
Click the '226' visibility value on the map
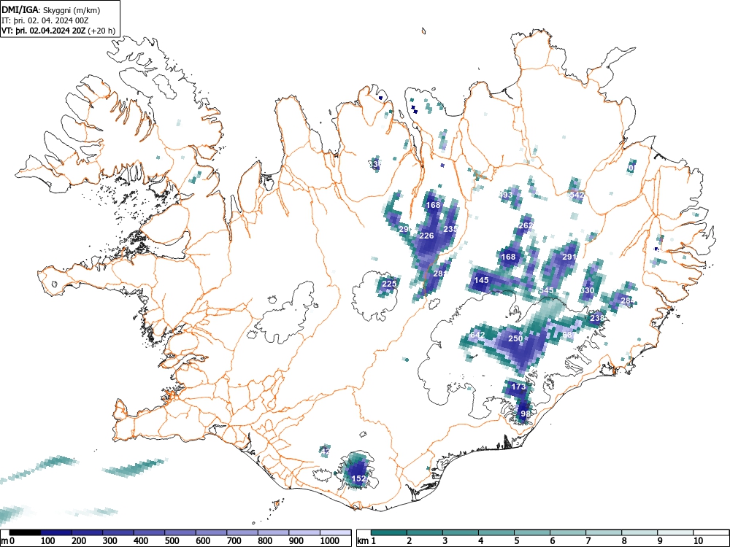[426, 236]
